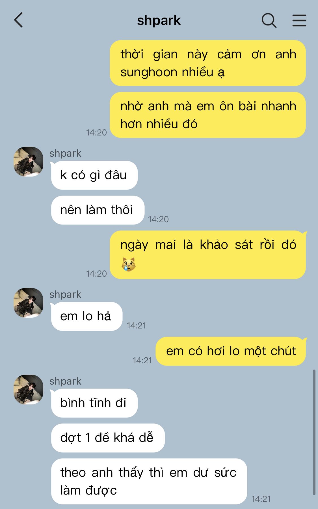Tap 'em có hơi lo một chút' bubble

(x=231, y=351)
